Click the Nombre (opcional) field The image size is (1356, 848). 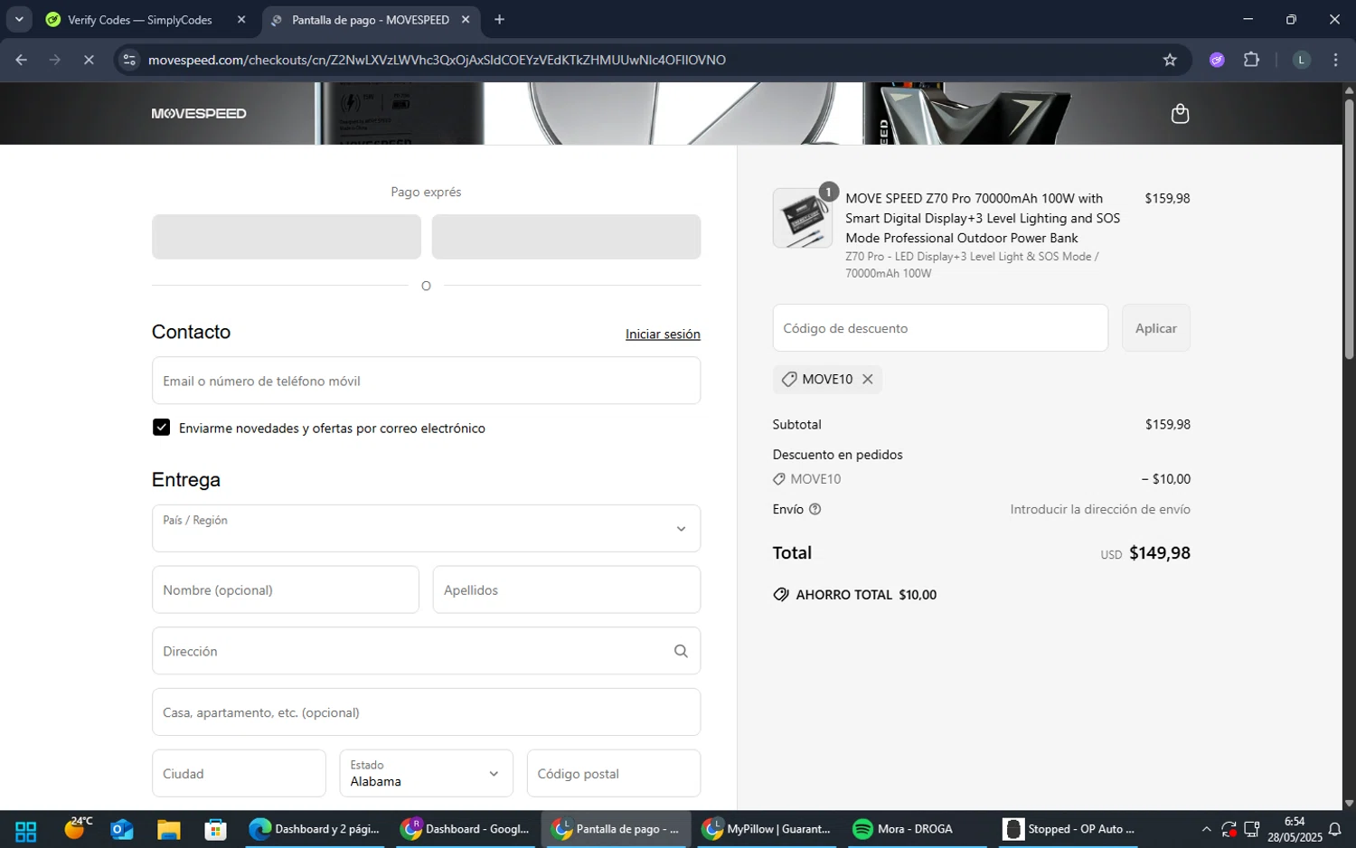point(286,590)
